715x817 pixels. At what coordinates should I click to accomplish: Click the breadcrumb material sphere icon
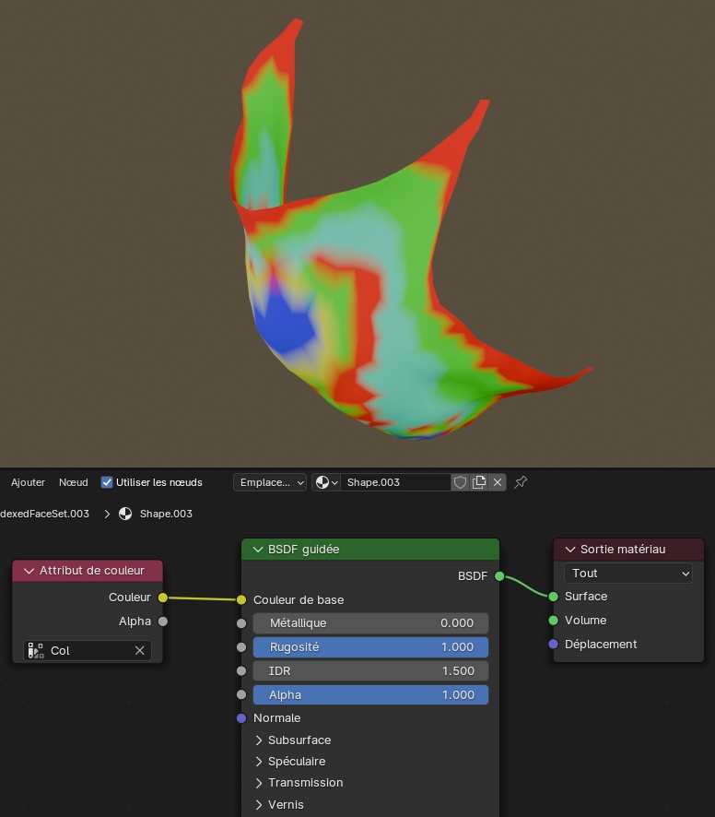(125, 514)
